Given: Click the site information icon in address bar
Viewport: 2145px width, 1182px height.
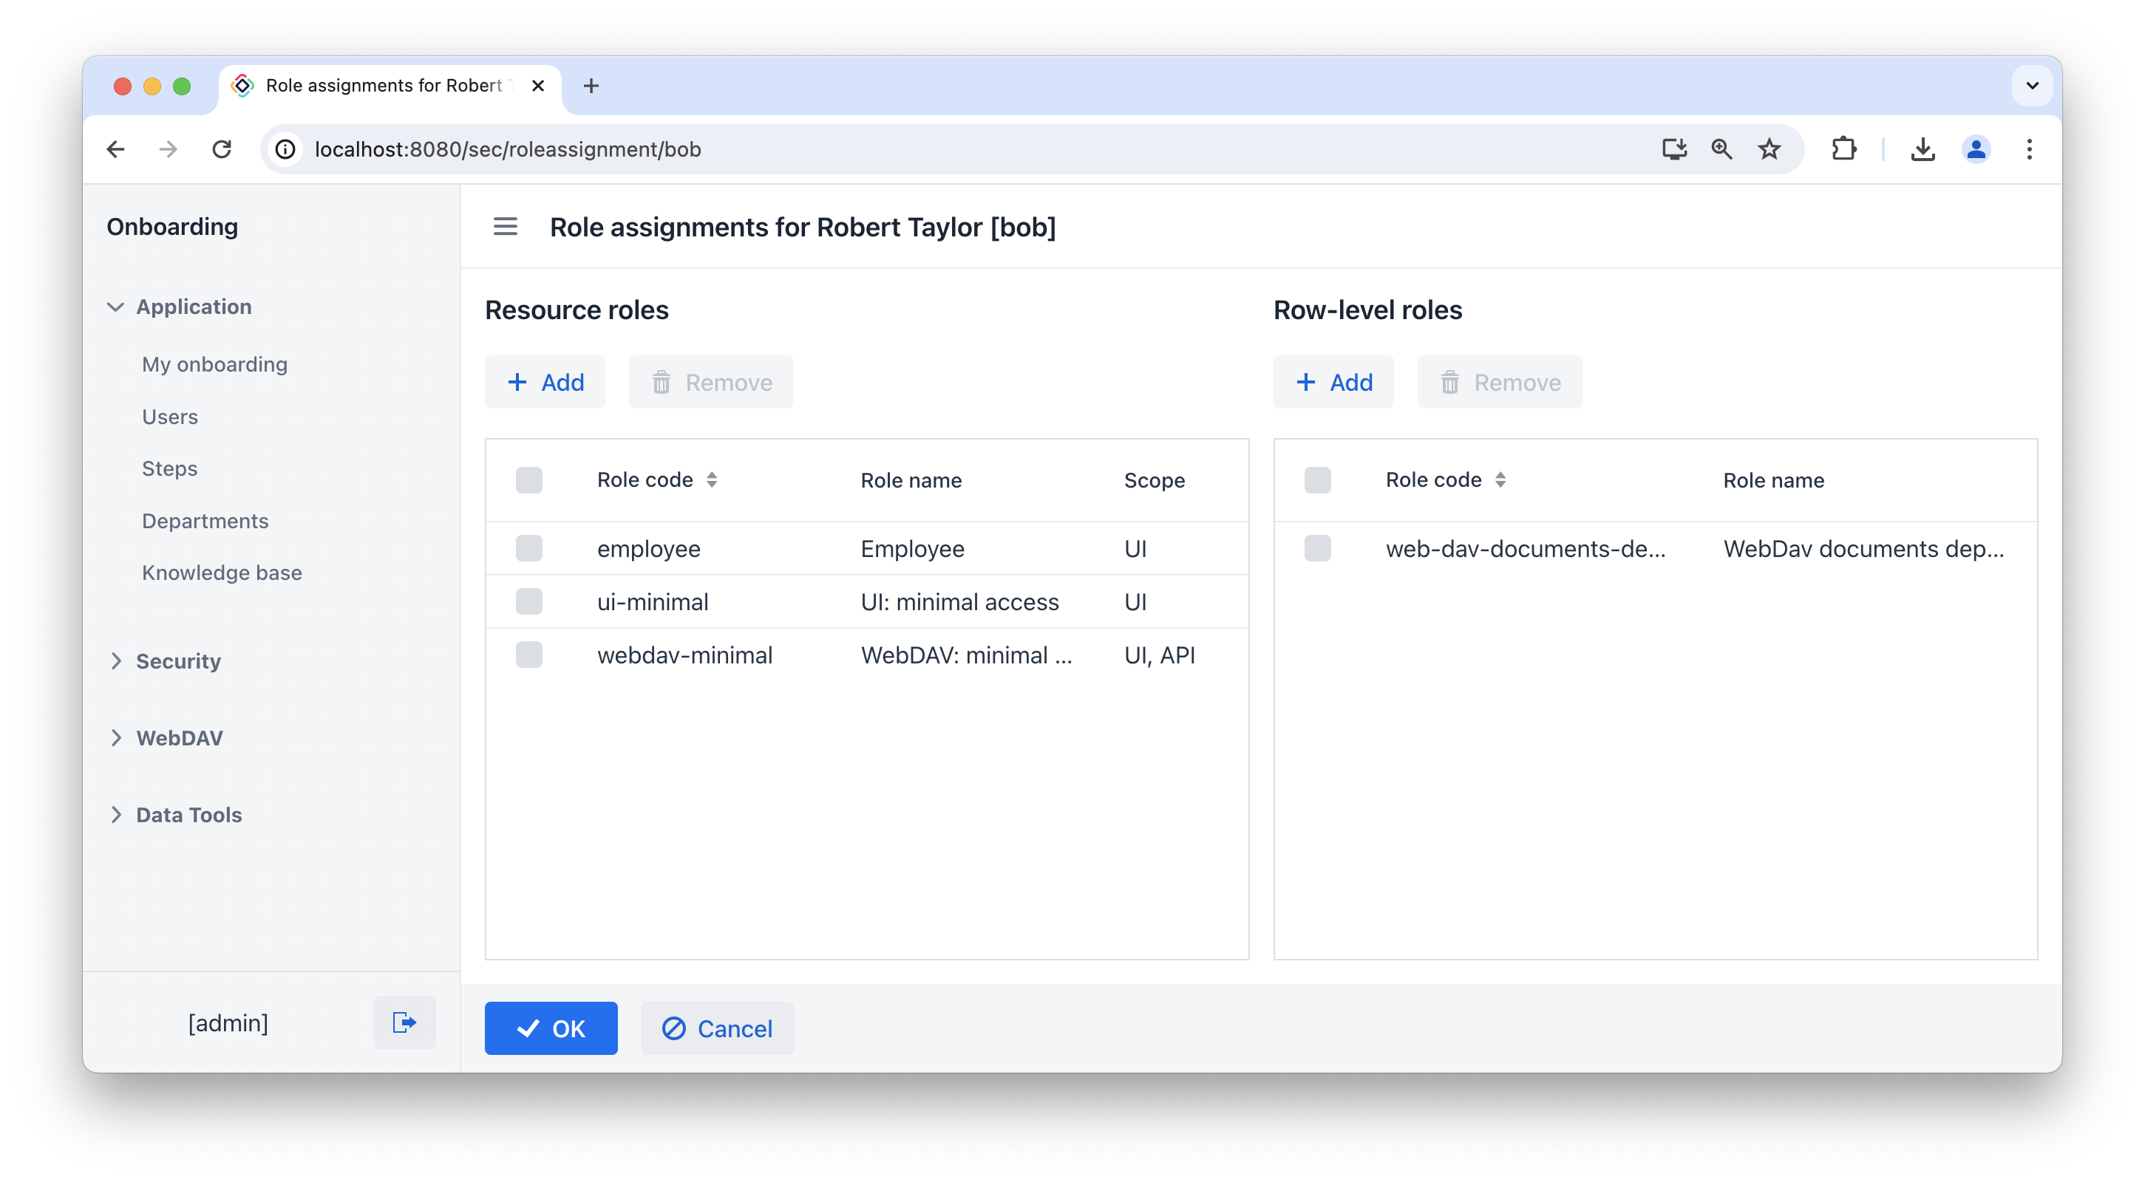Looking at the screenshot, I should 285,149.
